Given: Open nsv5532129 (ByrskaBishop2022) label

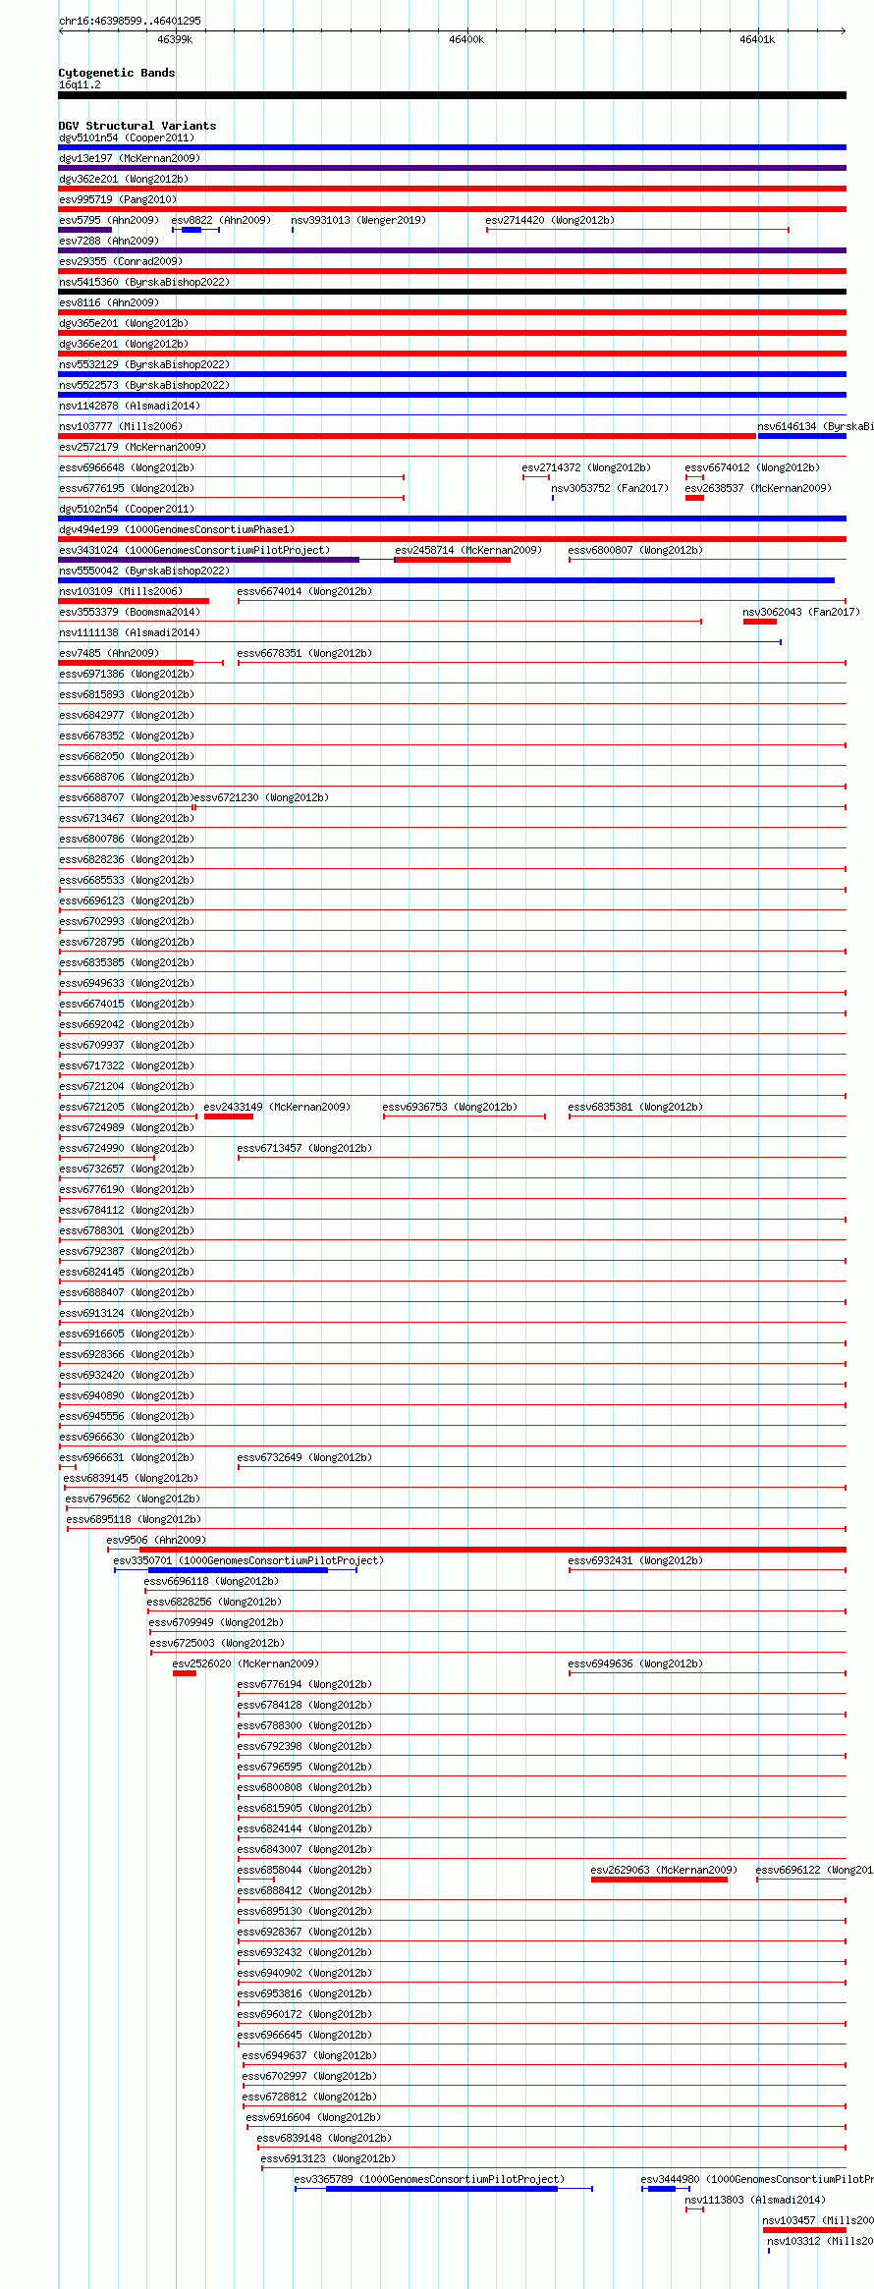Looking at the screenshot, I should coord(144,364).
